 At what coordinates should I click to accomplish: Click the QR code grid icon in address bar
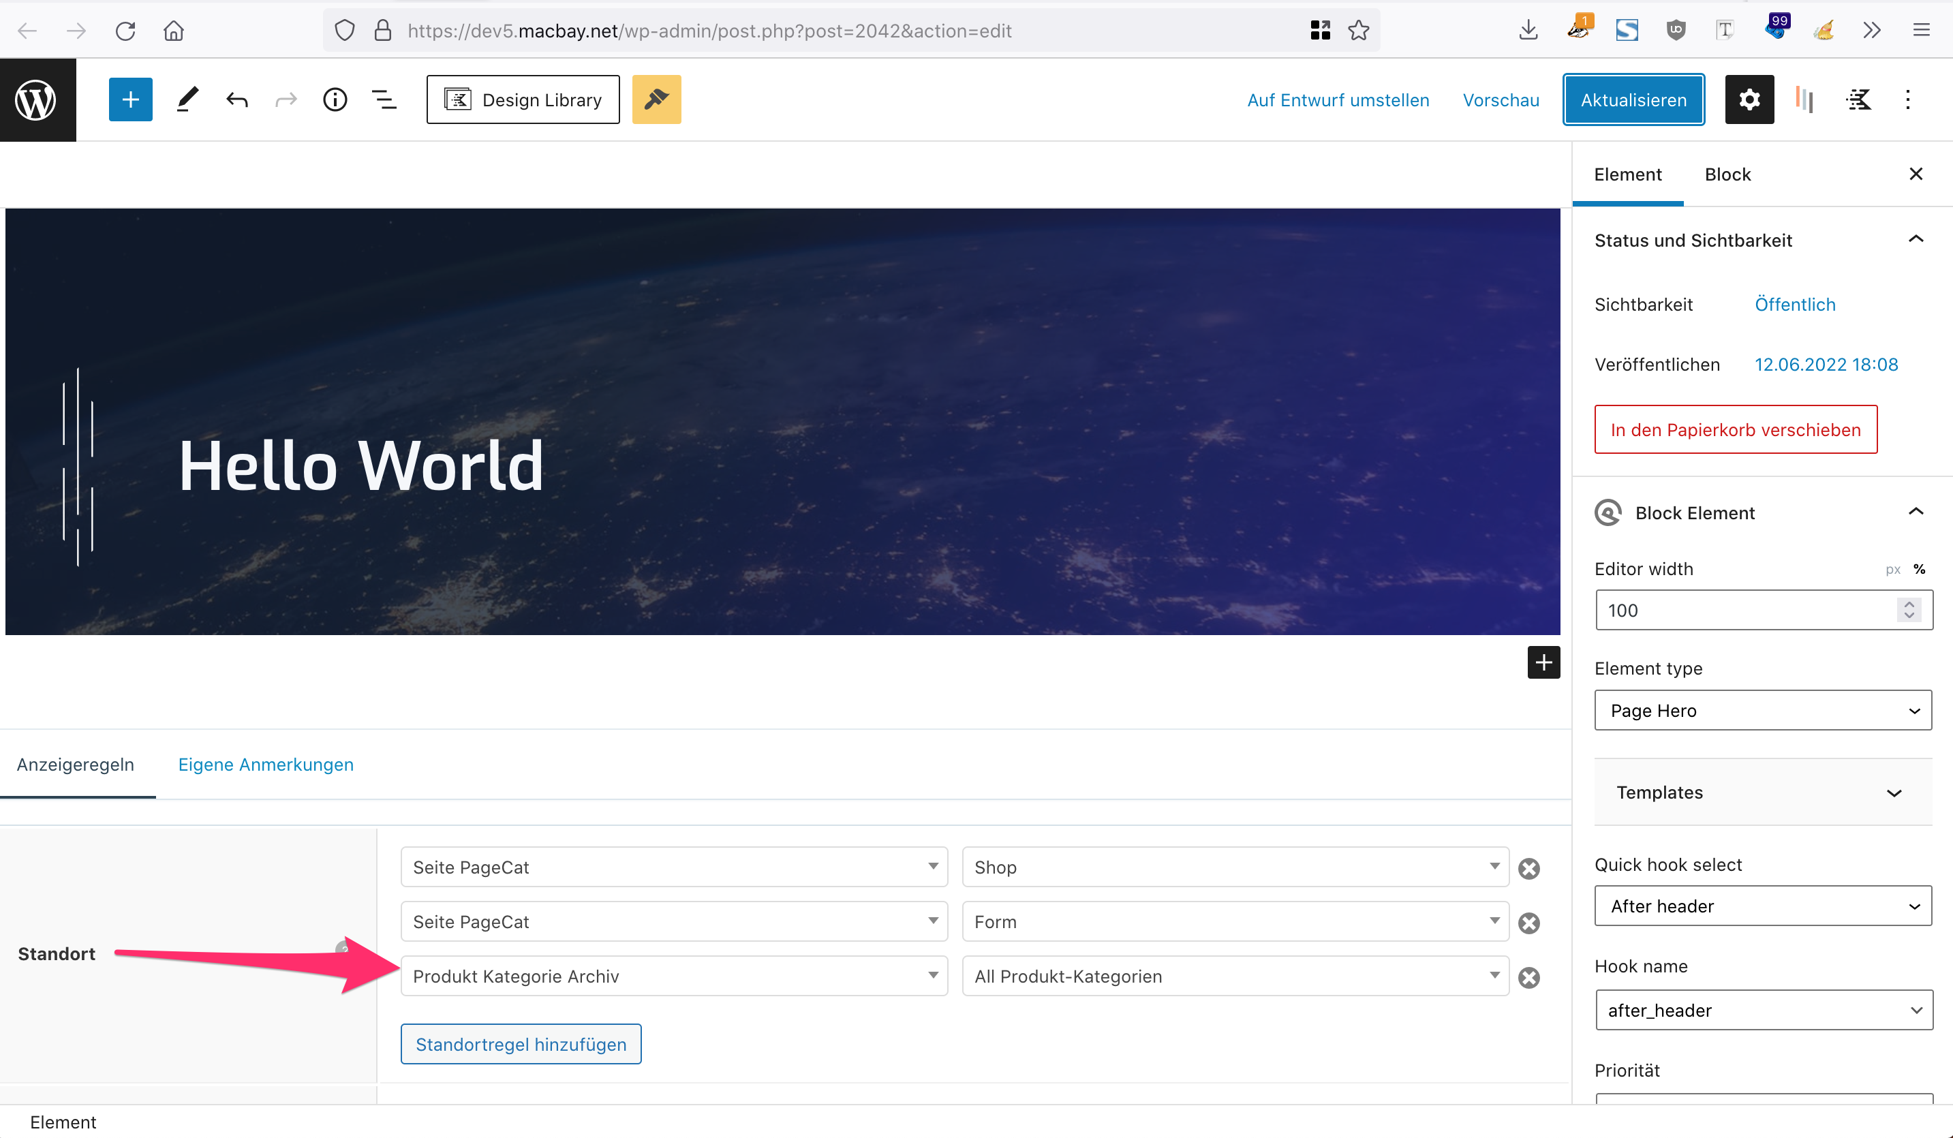point(1320,31)
